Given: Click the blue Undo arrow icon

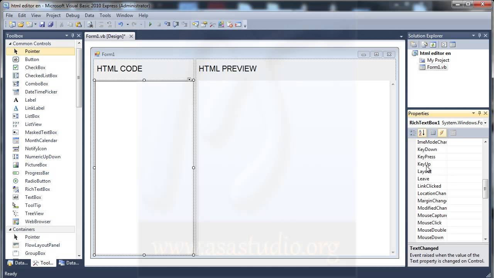Looking at the screenshot, I should (x=120, y=24).
